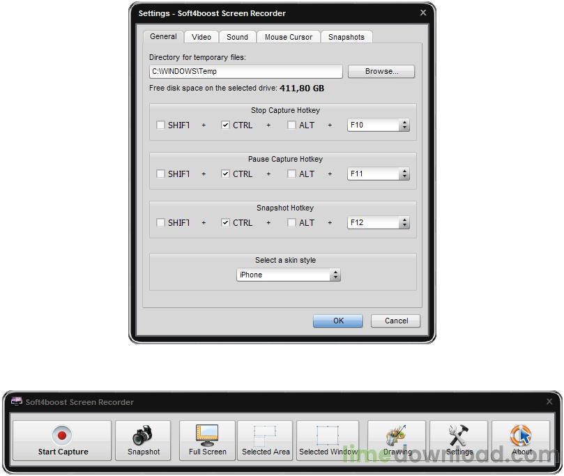Viewport: 564px width, 476px height.
Task: Enable SHIFT for the Stop Capture Hotkey
Action: point(160,125)
